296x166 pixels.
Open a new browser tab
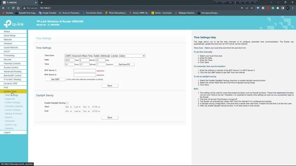pyautogui.click(x=42, y=3)
